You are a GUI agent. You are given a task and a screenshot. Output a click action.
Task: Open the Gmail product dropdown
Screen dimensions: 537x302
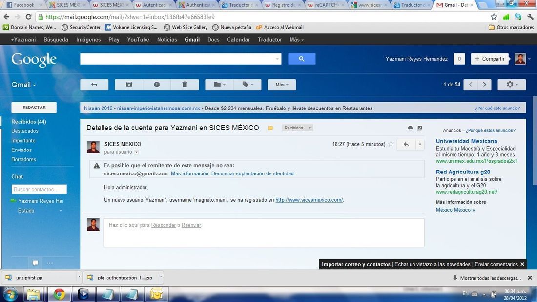coord(23,85)
